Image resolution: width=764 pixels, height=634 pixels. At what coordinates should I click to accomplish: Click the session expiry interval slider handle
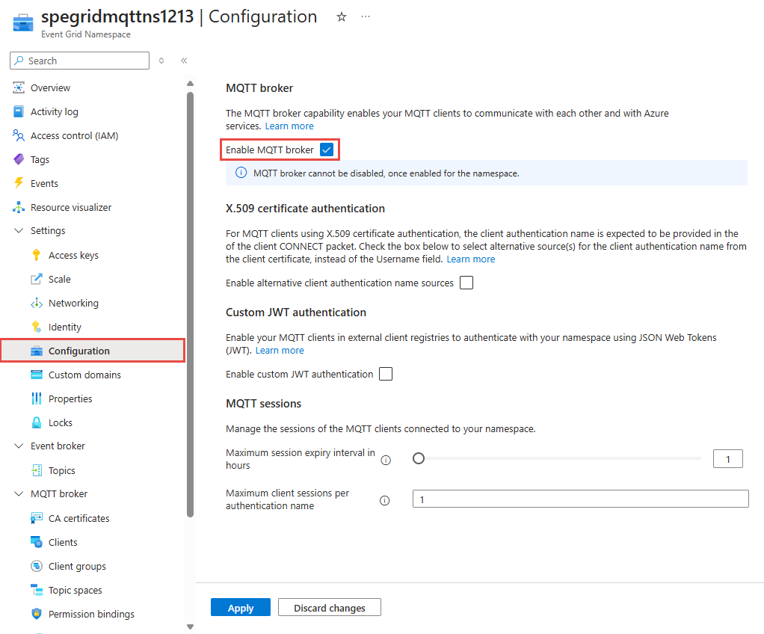(x=419, y=458)
